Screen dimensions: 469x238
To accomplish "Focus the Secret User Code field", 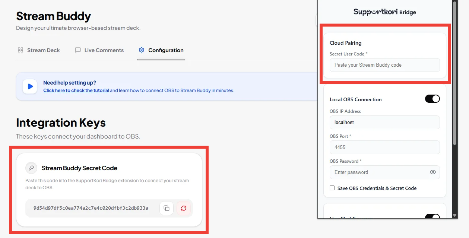I will (384, 65).
